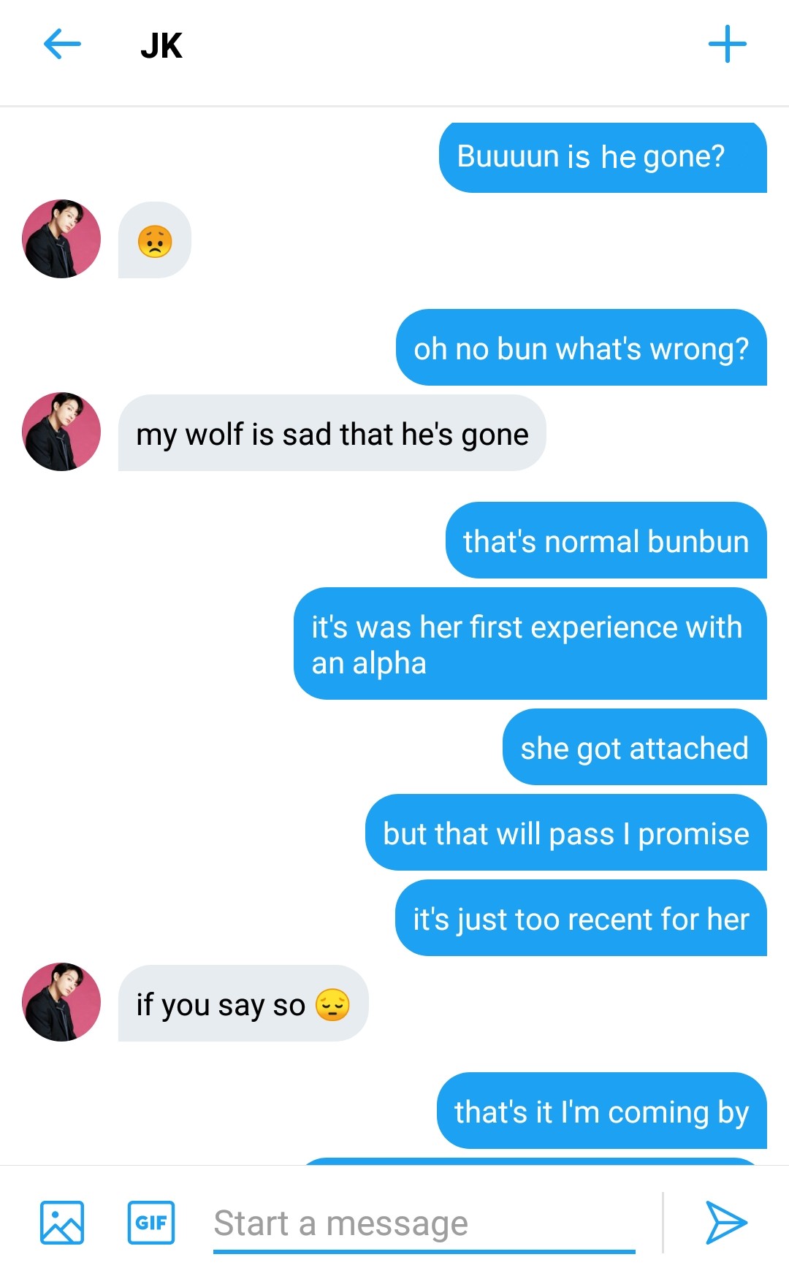Tap the avatar next to 'if you say so'
The image size is (789, 1276).
coord(61,1002)
